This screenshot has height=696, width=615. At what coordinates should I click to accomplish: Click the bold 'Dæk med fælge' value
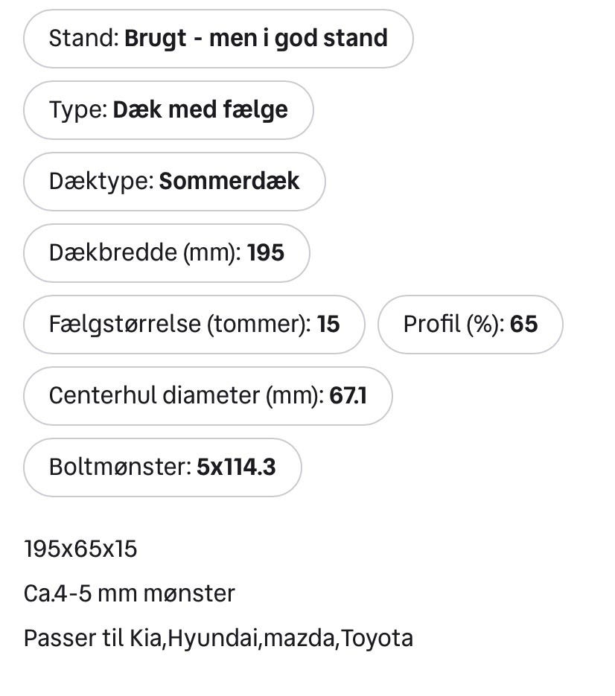click(200, 110)
